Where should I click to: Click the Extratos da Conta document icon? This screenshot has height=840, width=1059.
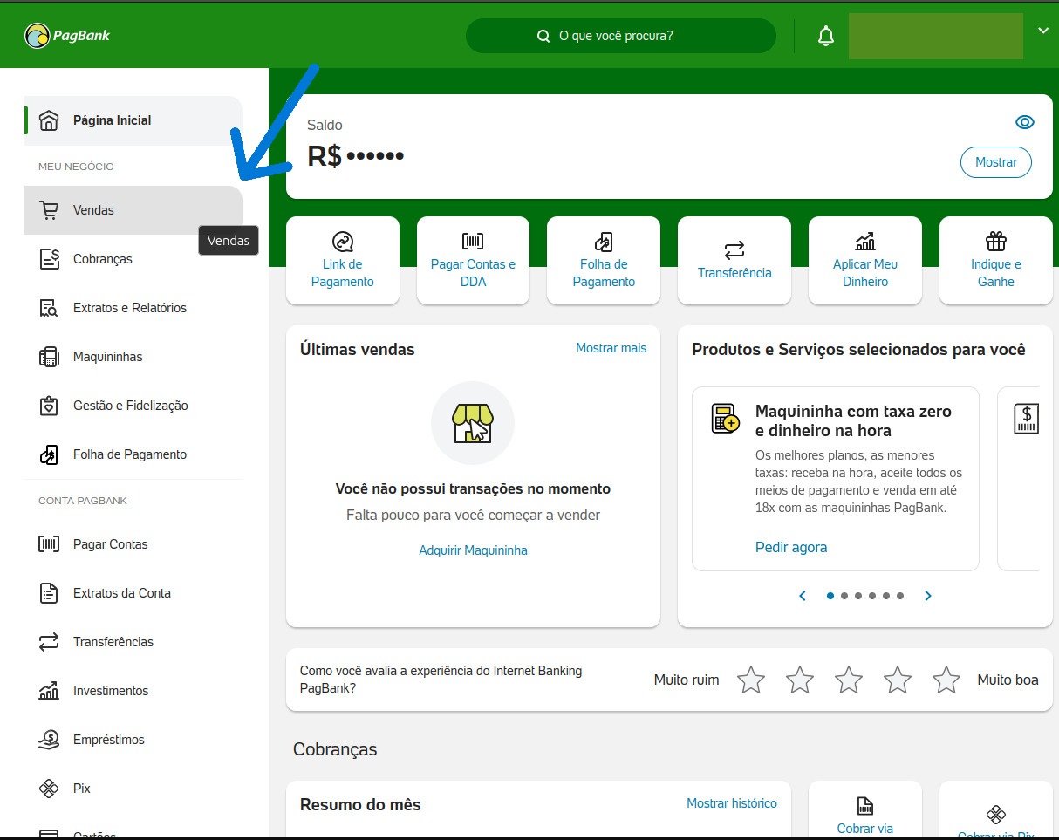tap(49, 593)
